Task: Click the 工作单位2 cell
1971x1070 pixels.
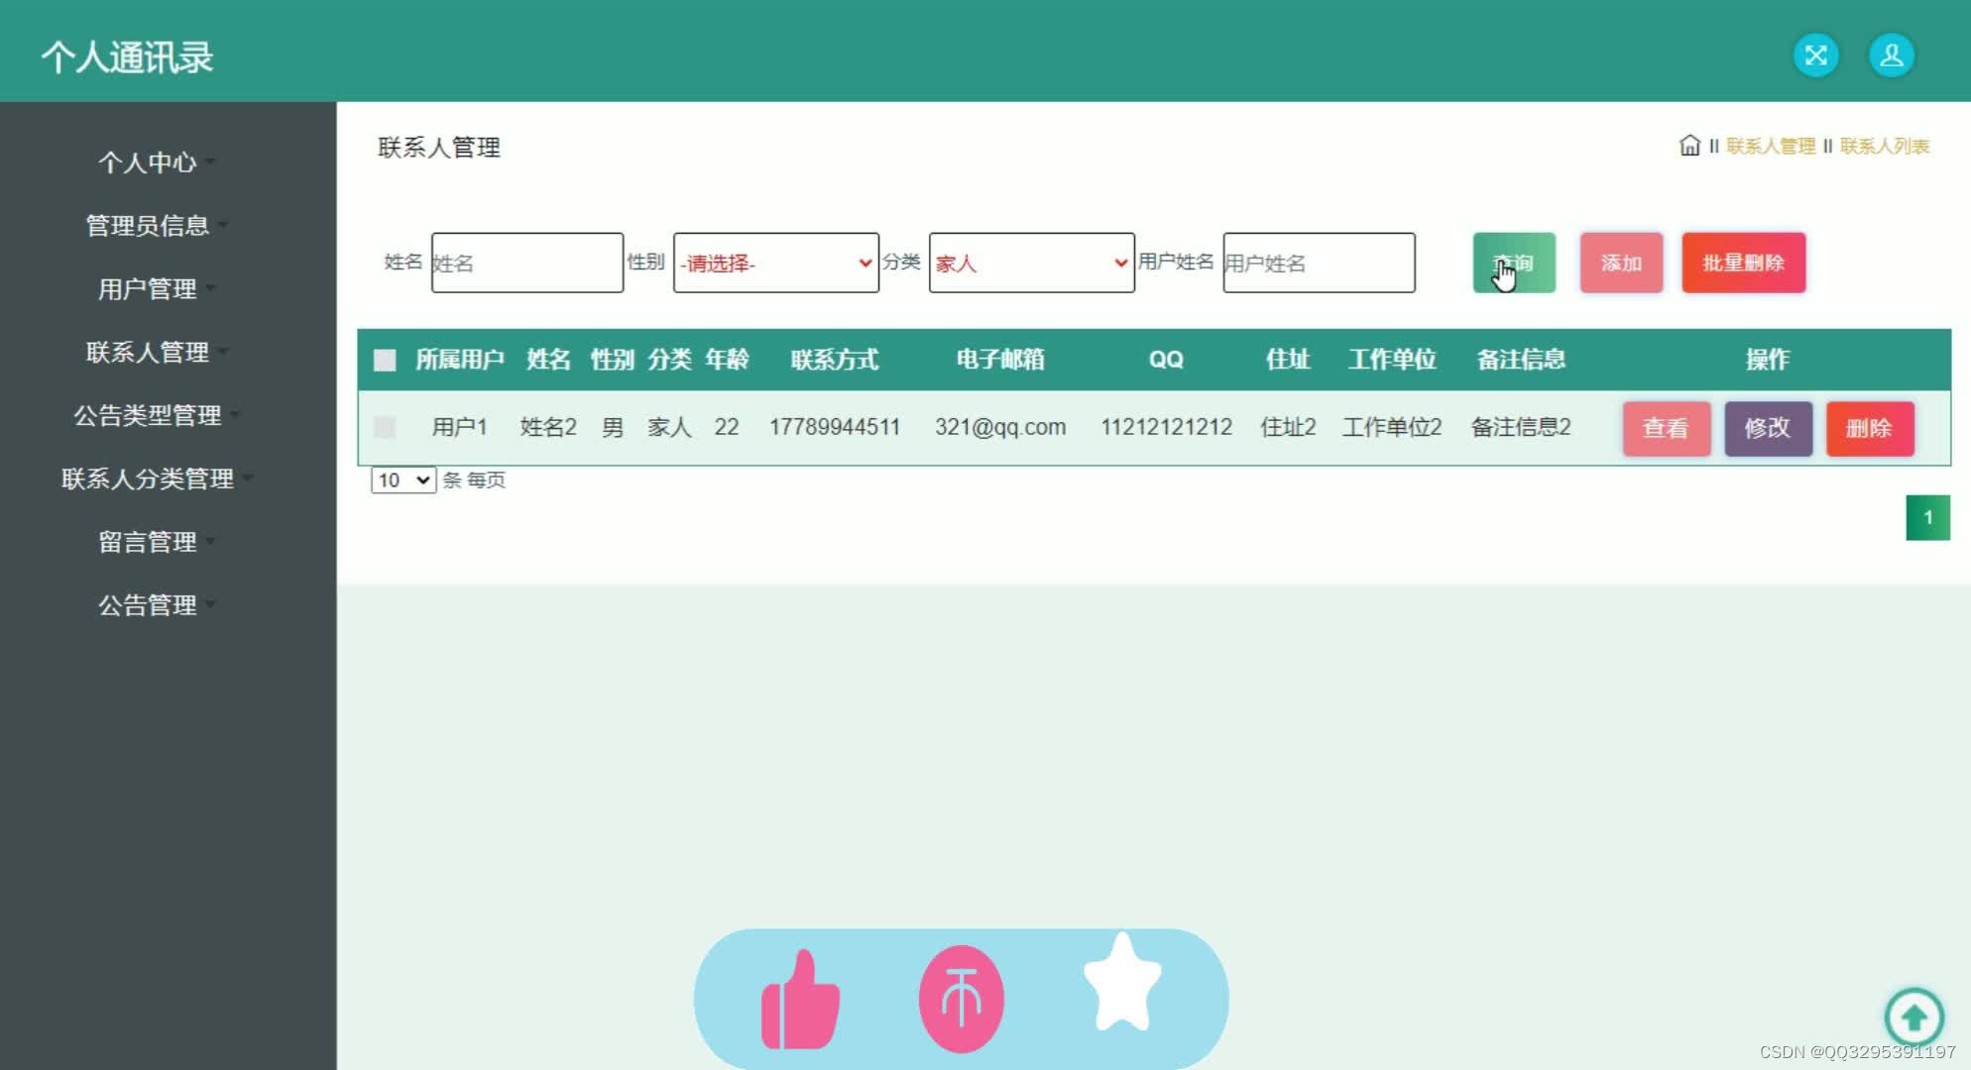Action: [1392, 427]
